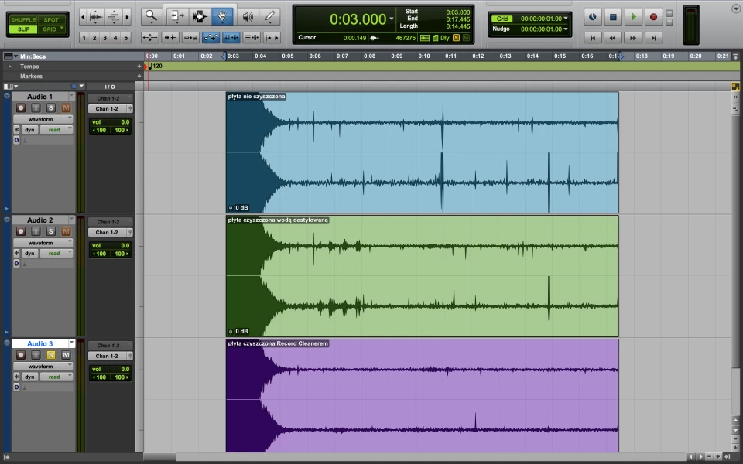Select the Trim tool
Image resolution: width=743 pixels, height=464 pixels.
(176, 15)
